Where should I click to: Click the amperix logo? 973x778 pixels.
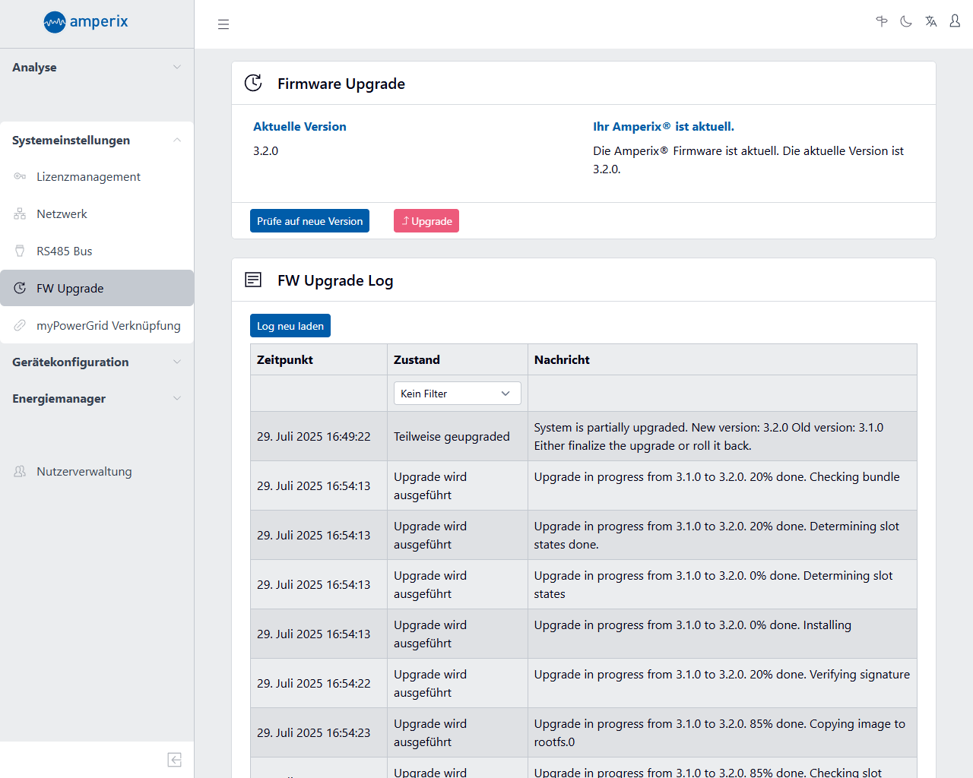(x=86, y=22)
